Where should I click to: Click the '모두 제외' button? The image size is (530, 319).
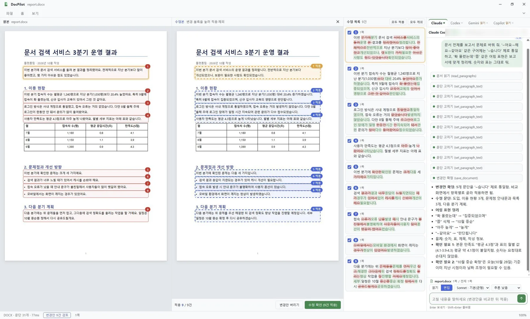tap(416, 22)
